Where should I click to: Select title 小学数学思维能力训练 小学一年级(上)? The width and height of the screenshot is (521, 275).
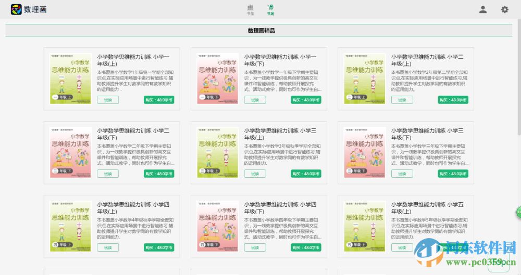point(133,60)
